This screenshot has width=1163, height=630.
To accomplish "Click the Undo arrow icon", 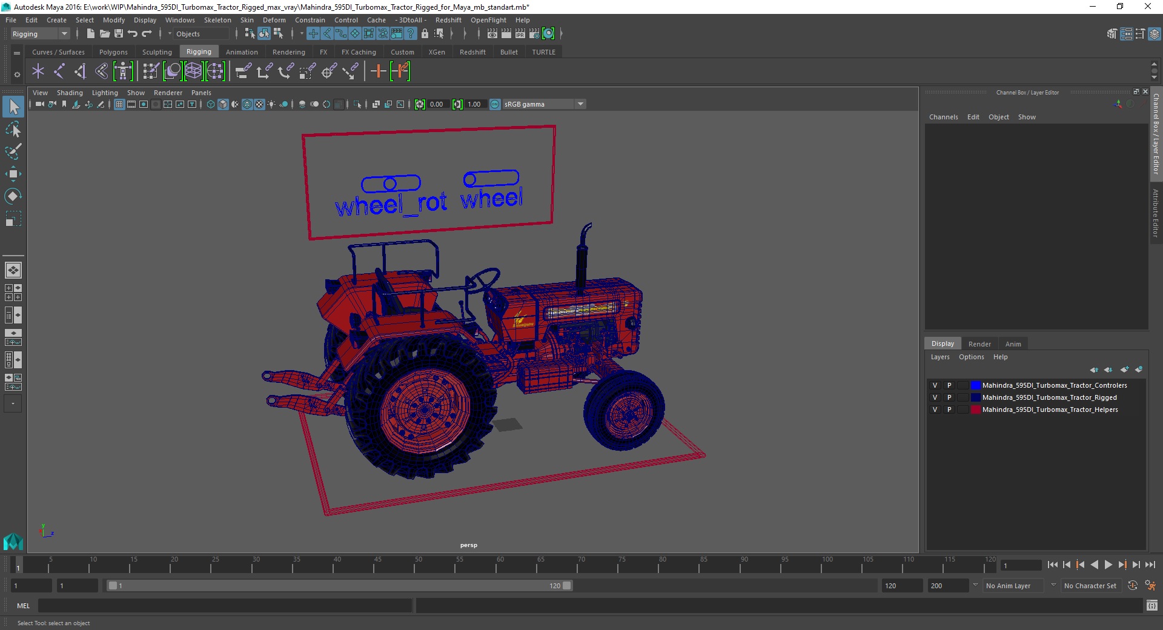I will click(133, 34).
